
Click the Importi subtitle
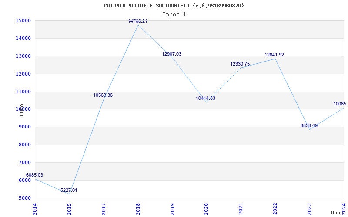point(174,15)
